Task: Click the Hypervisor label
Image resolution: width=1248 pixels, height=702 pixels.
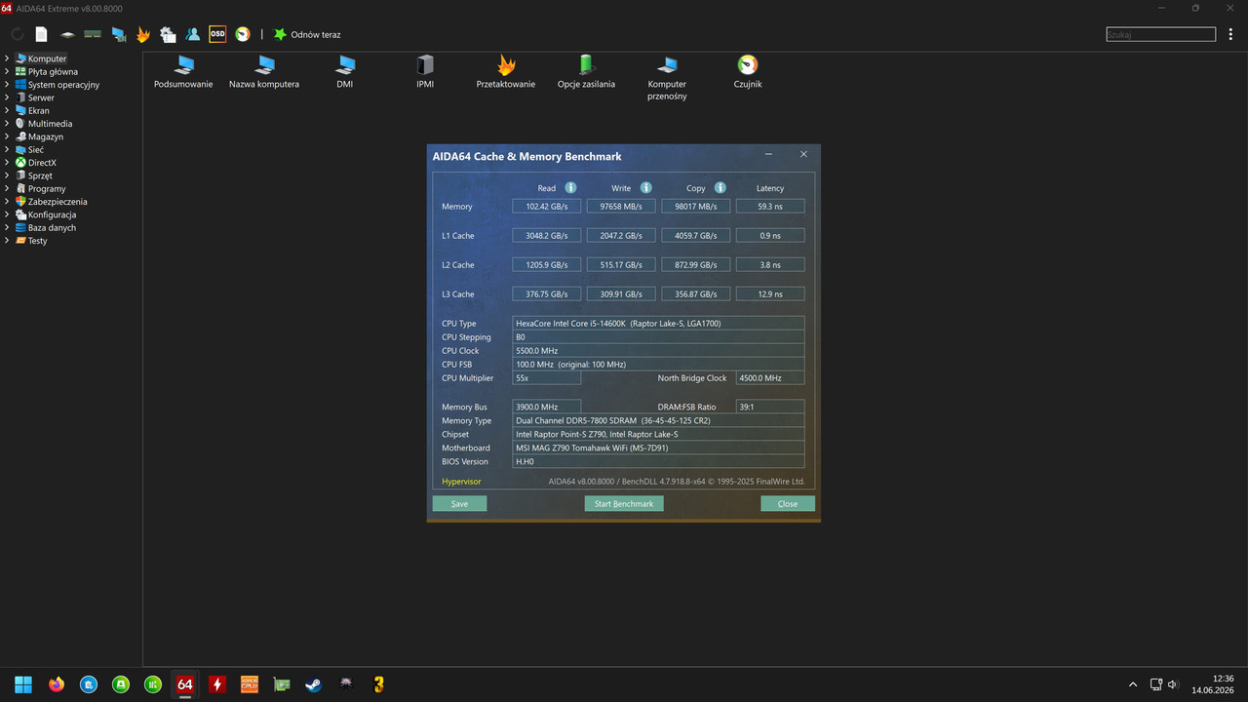Action: 461,482
